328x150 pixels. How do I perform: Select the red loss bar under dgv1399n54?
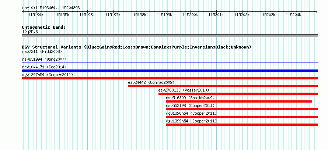click(x=242, y=125)
